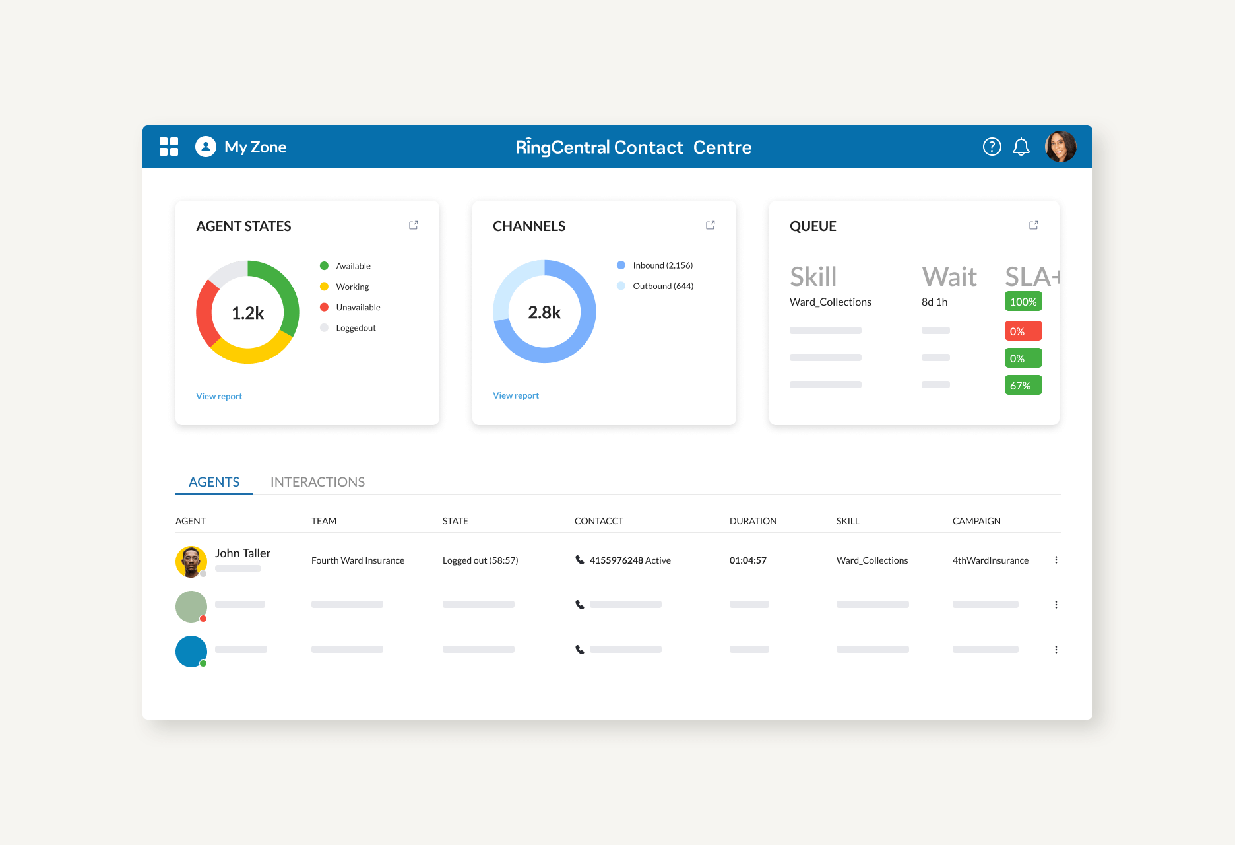The height and width of the screenshot is (845, 1235).
Task: Open overflow menu on second agent row
Action: (1056, 604)
